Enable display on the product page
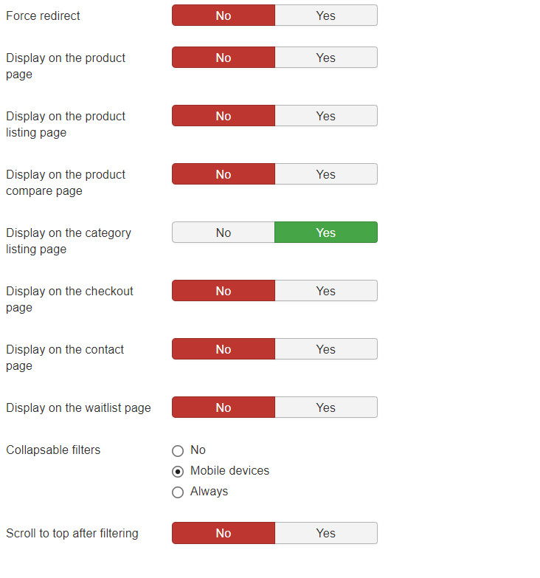Image resolution: width=540 pixels, height=578 pixels. tap(325, 58)
